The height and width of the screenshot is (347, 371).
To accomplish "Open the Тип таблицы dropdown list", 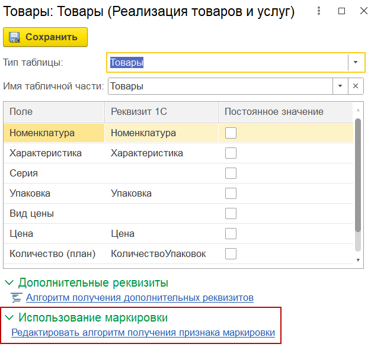I will (356, 62).
